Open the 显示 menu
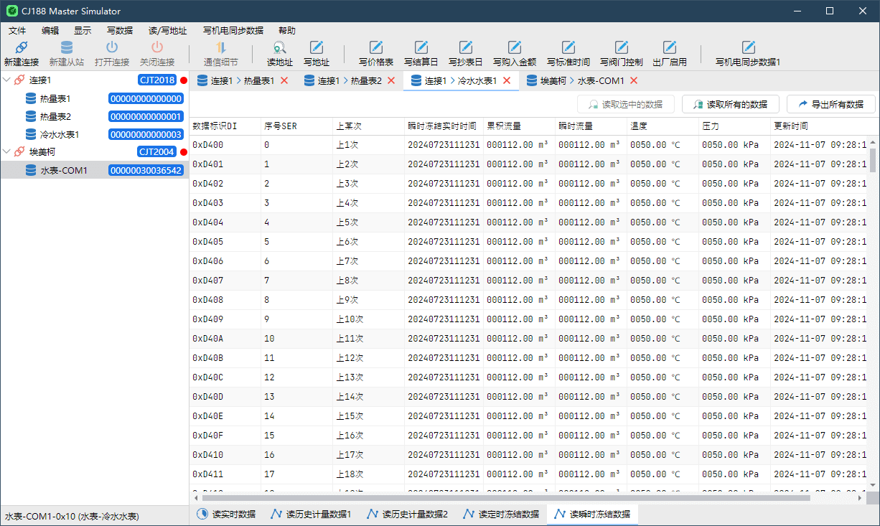Image resolution: width=880 pixels, height=526 pixels. click(x=83, y=31)
